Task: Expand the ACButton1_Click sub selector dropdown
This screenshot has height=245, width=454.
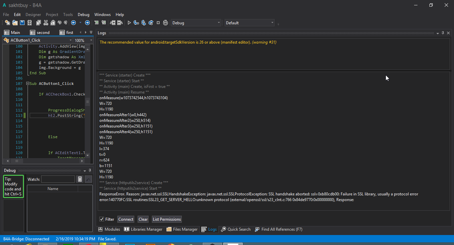Action: pyautogui.click(x=70, y=40)
